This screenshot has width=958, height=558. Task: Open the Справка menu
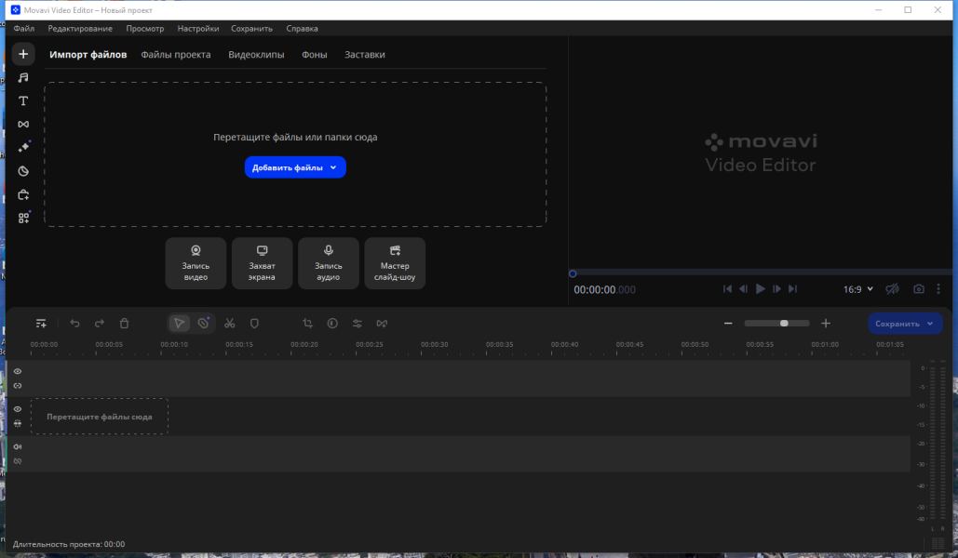click(302, 29)
